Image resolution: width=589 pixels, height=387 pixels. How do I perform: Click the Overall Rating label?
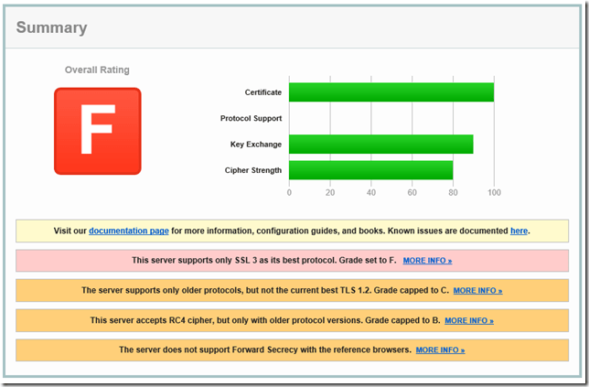(97, 70)
